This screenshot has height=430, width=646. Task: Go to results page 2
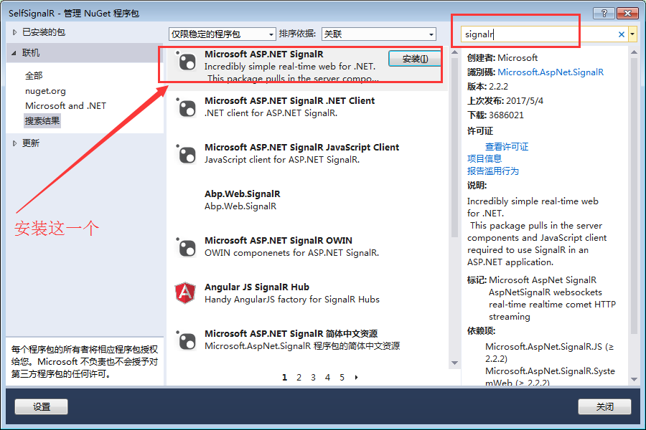click(x=299, y=378)
